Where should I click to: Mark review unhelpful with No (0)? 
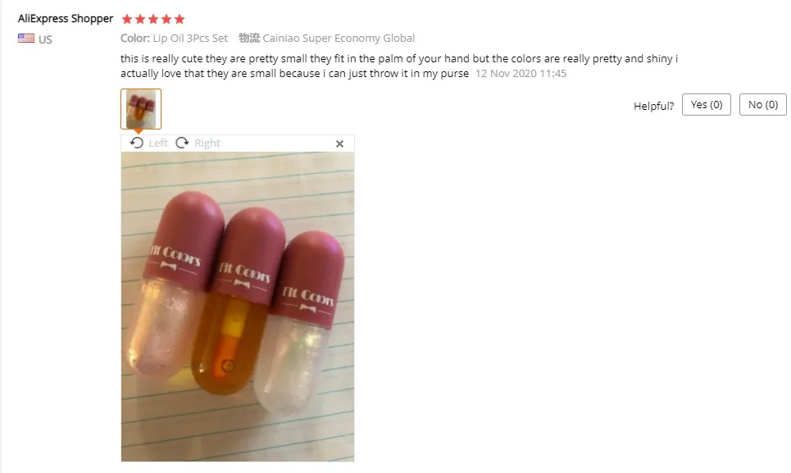point(763,104)
